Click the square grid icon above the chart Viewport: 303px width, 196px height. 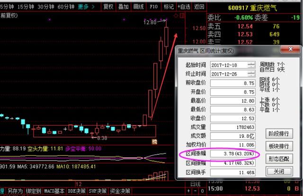pyautogui.click(x=182, y=16)
